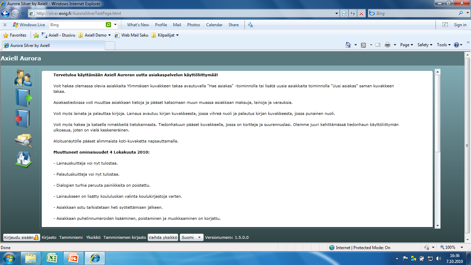This screenshot has height=265, width=471.
Task: Open the address bar history dropdown
Action: [x=337, y=13]
